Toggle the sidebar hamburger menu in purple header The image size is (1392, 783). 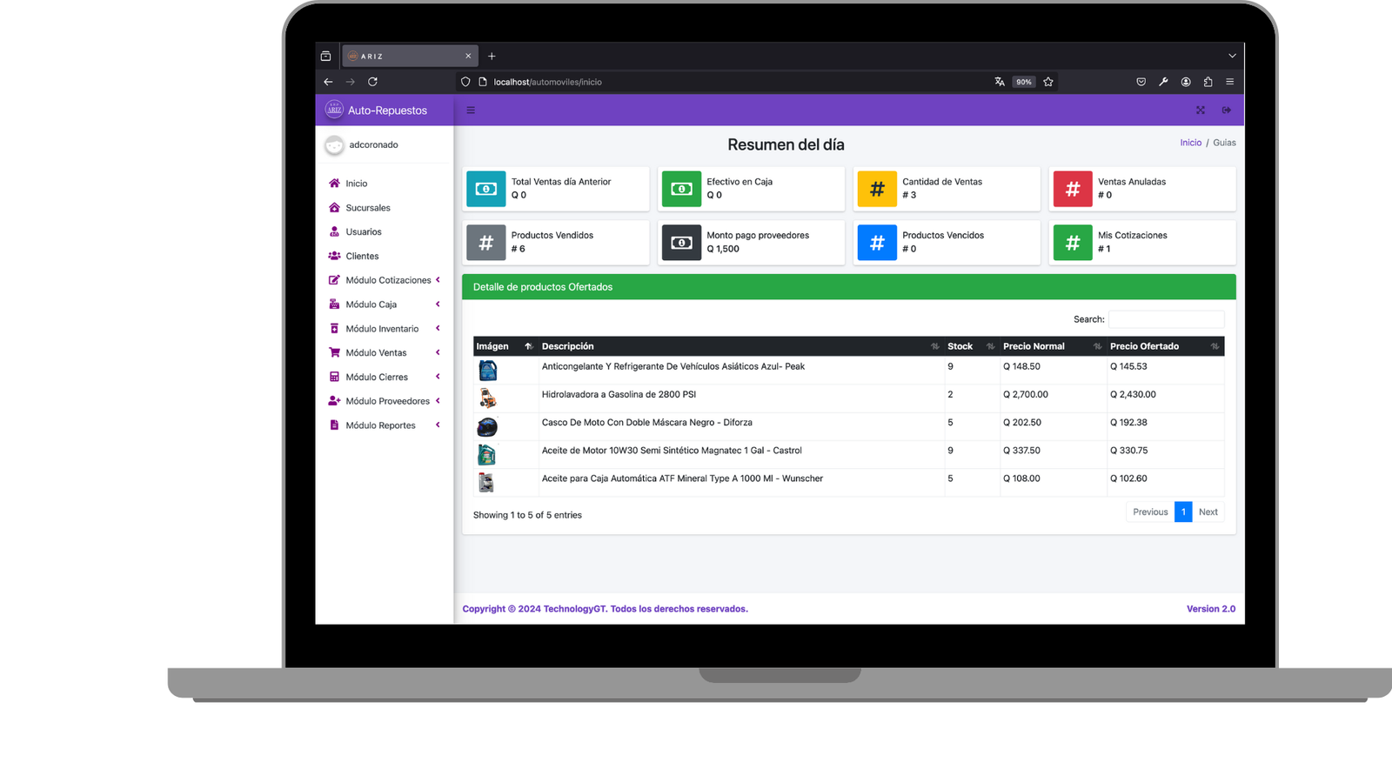click(471, 110)
